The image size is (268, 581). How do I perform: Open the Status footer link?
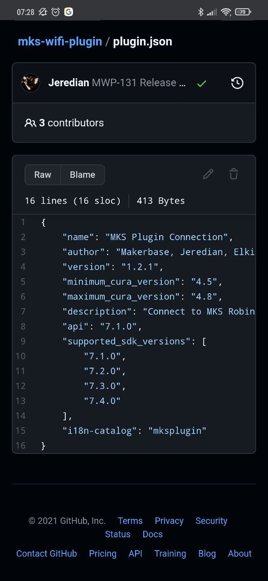point(118,534)
